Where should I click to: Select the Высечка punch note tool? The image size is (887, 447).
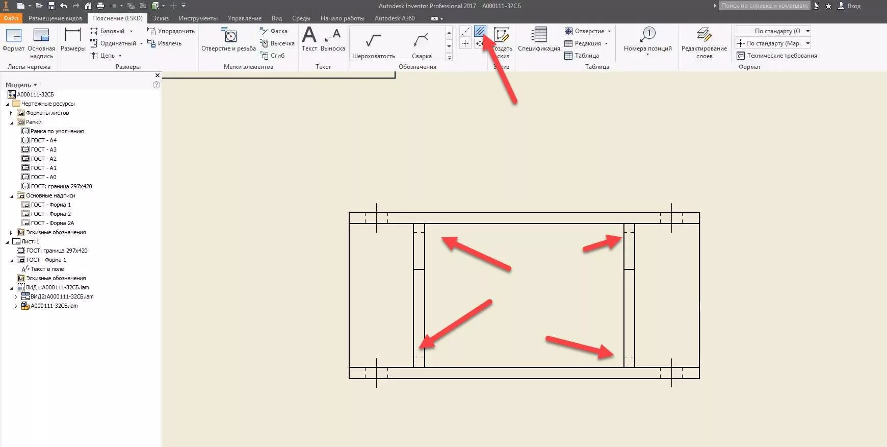(x=277, y=43)
